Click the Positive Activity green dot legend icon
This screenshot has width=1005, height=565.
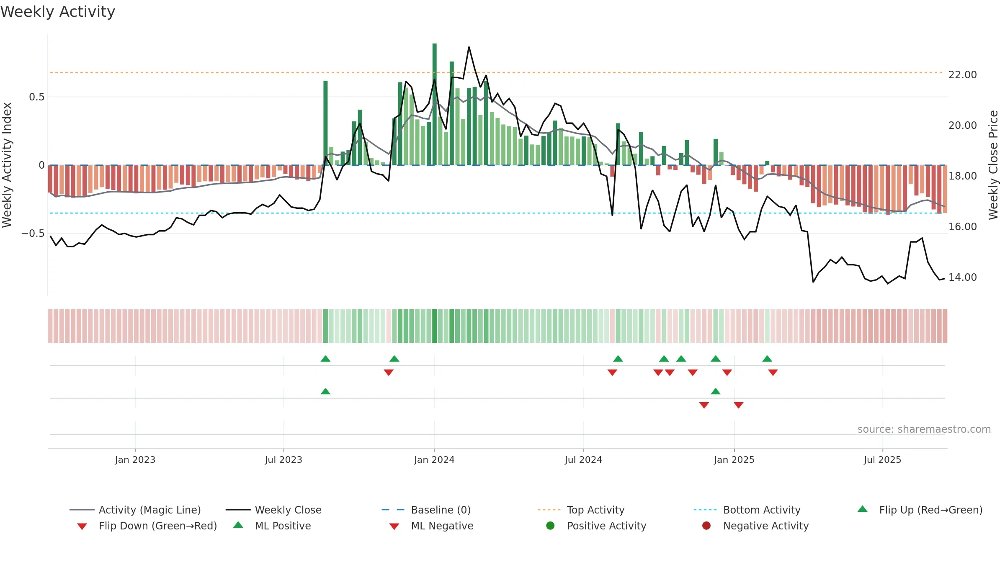[x=550, y=526]
